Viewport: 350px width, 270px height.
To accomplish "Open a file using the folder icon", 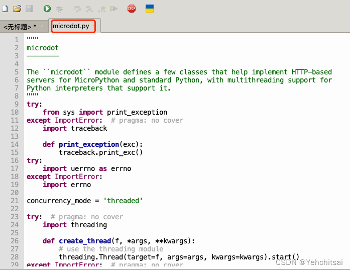I will click(17, 9).
